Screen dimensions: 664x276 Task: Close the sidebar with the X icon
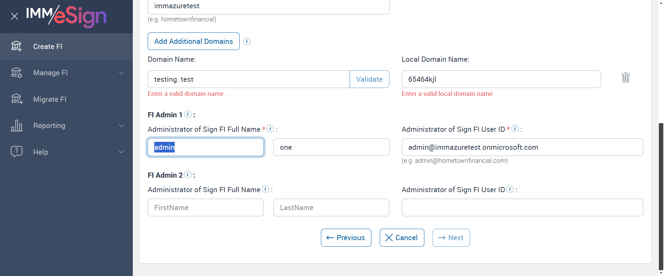15,16
